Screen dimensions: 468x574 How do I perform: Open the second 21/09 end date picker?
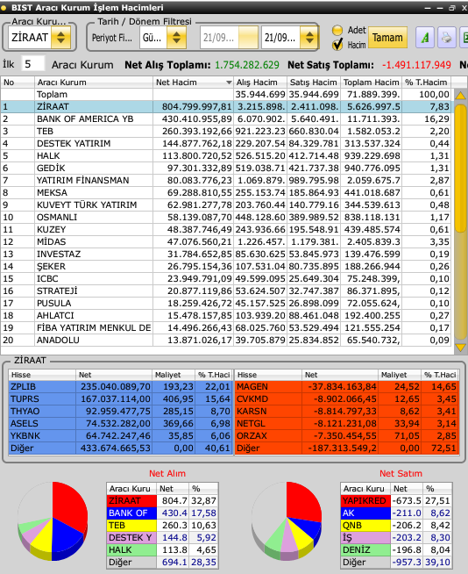coord(309,38)
